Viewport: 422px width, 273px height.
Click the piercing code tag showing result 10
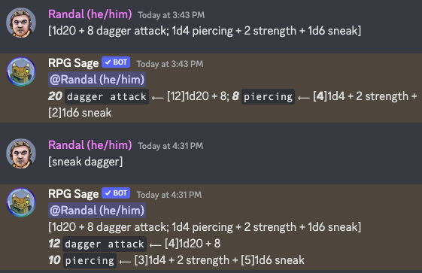90,261
